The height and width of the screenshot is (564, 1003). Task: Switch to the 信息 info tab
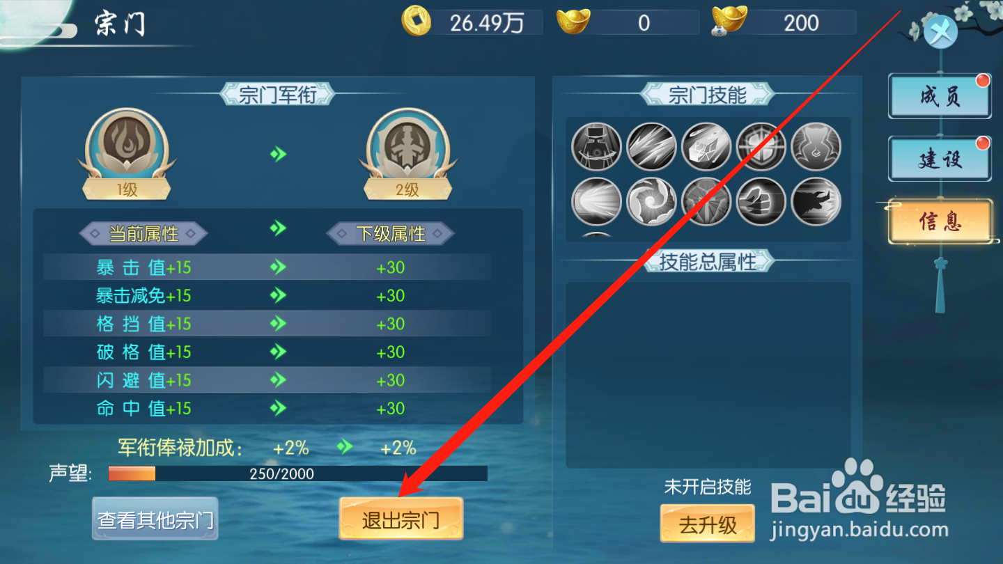click(x=940, y=221)
